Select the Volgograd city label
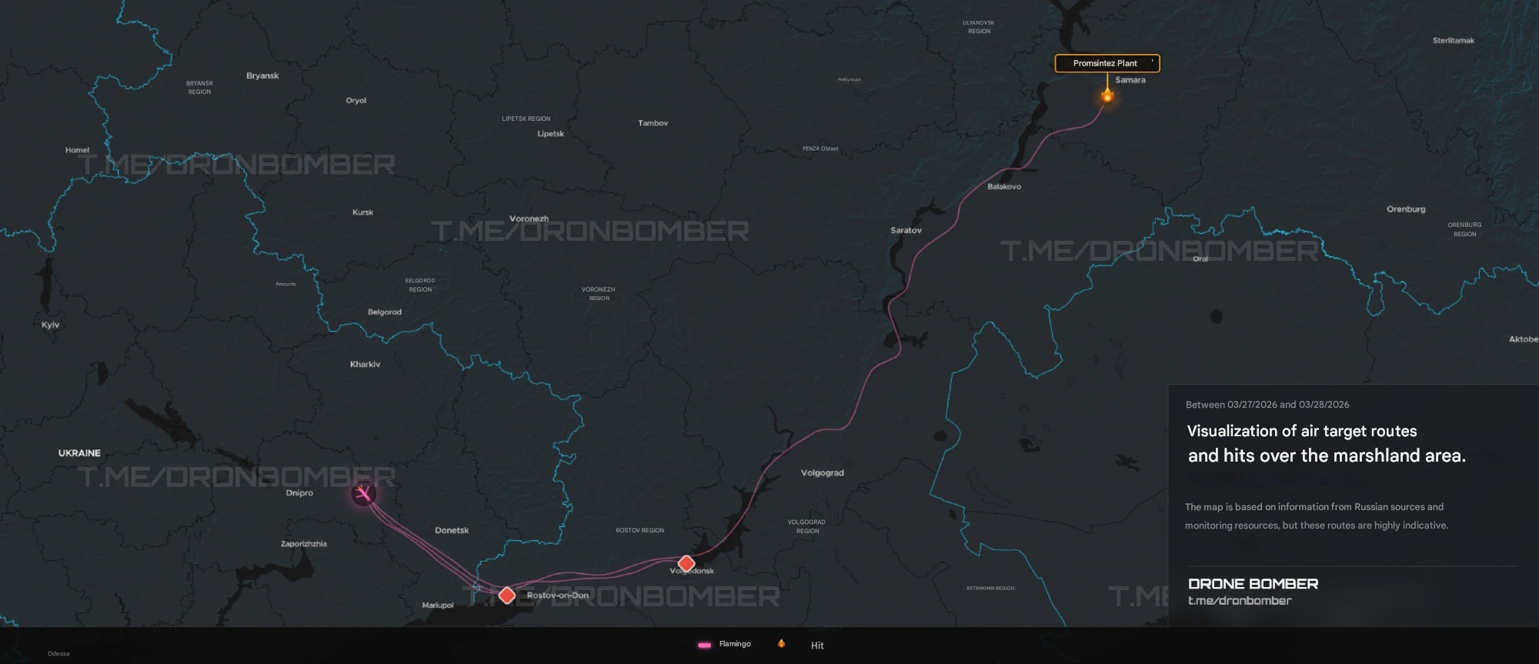The height and width of the screenshot is (664, 1539). pos(822,473)
